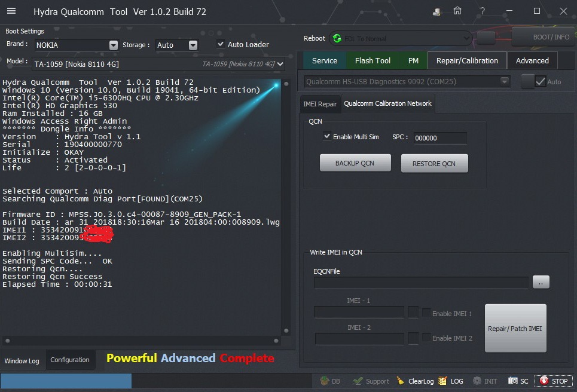Click the Support checkmark icon
577x392 pixels.
pos(358,381)
